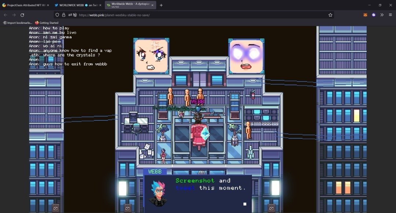Click the site security padlock icon
This screenshot has width=396, height=213.
[x=64, y=15]
